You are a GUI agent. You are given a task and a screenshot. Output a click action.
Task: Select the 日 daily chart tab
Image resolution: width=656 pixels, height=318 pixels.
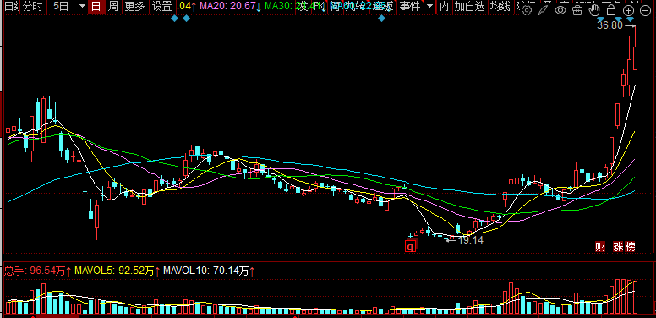coord(96,6)
